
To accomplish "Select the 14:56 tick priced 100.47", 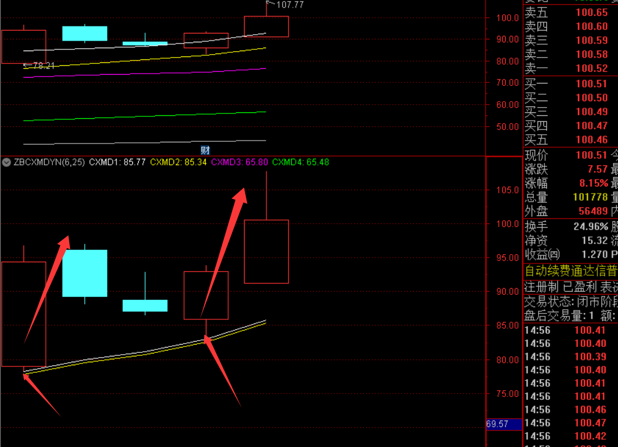I will 566,423.
